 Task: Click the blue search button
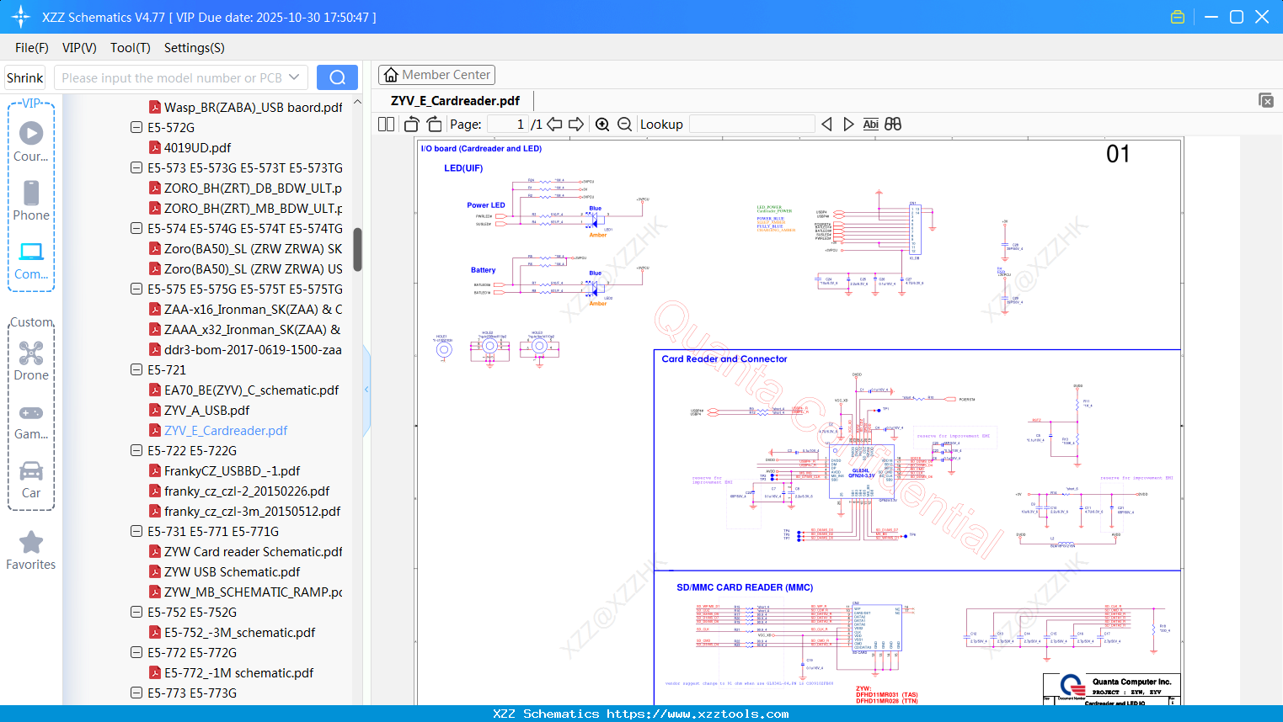pyautogui.click(x=337, y=77)
